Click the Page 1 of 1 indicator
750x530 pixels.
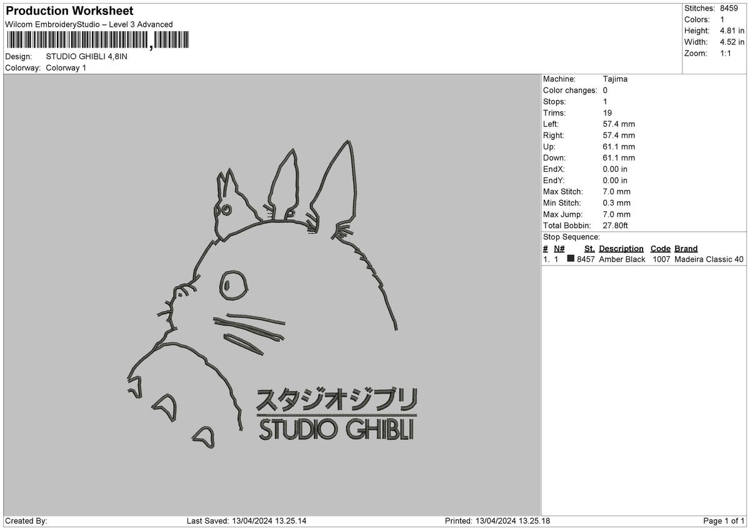(724, 521)
